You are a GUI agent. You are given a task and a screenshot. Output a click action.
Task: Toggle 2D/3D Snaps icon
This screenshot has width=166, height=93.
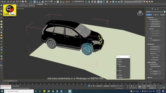61,2
